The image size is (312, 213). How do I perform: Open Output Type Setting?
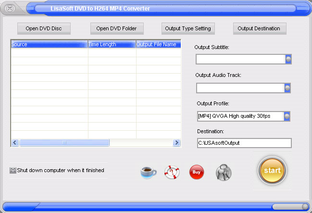188,28
